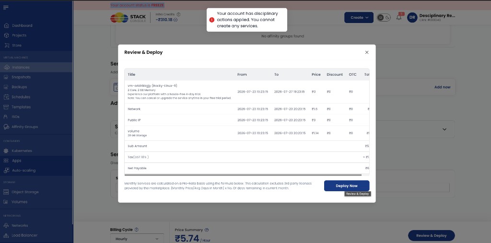Click the Volume row title

(134, 131)
